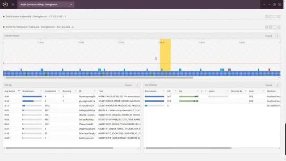Viewport: 286px width, 161px height.
Task: Open Top SQL ID column menu arrow
Action: (95, 91)
